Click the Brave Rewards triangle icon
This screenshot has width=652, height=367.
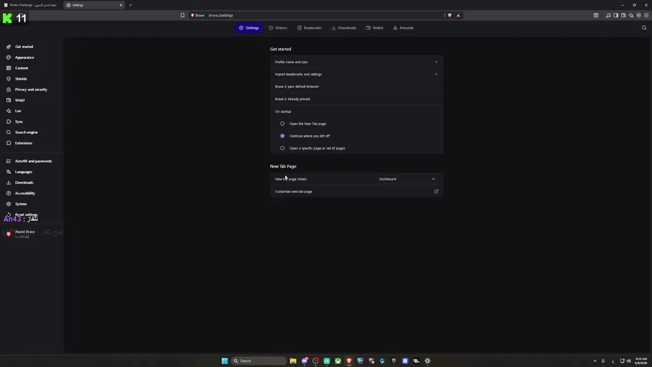coord(458,15)
